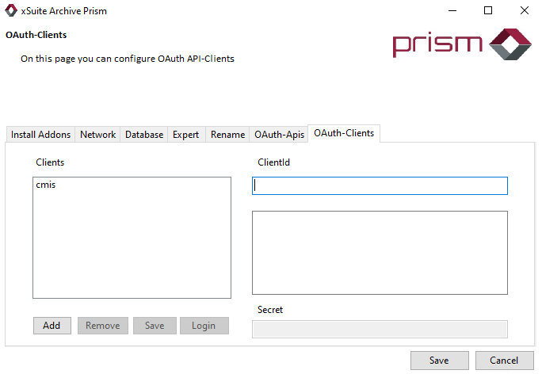Minimize the xSuite Archive Prism window
Viewport: 542px width, 374px height.
coord(452,11)
